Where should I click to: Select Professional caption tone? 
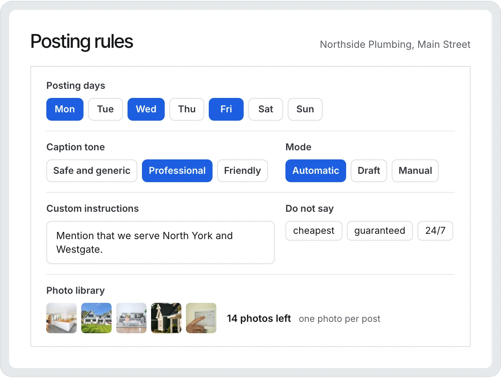click(x=177, y=171)
